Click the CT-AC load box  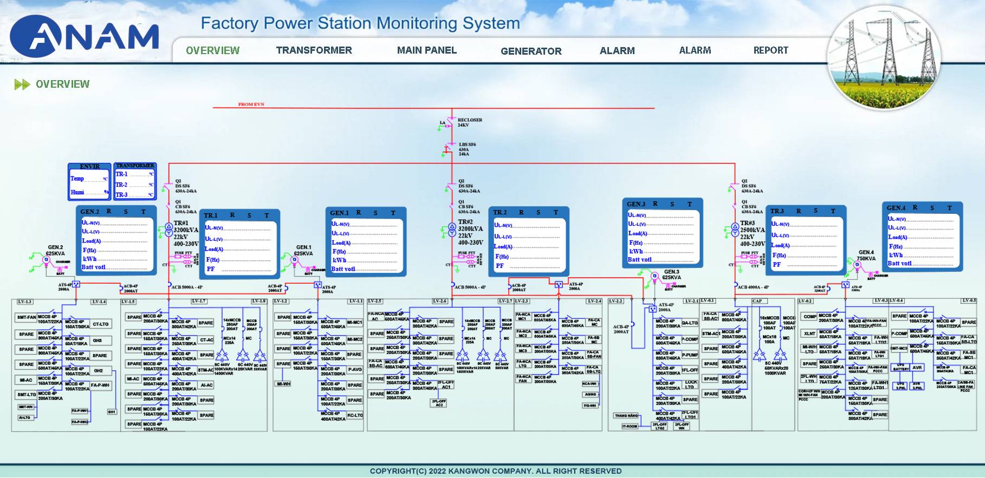206,340
